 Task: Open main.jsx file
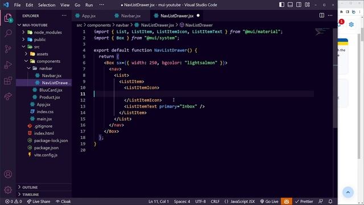pos(44,119)
